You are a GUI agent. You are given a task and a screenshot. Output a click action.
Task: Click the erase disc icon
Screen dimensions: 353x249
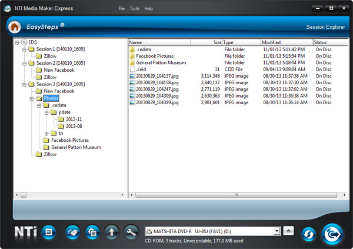pyautogui.click(x=73, y=232)
